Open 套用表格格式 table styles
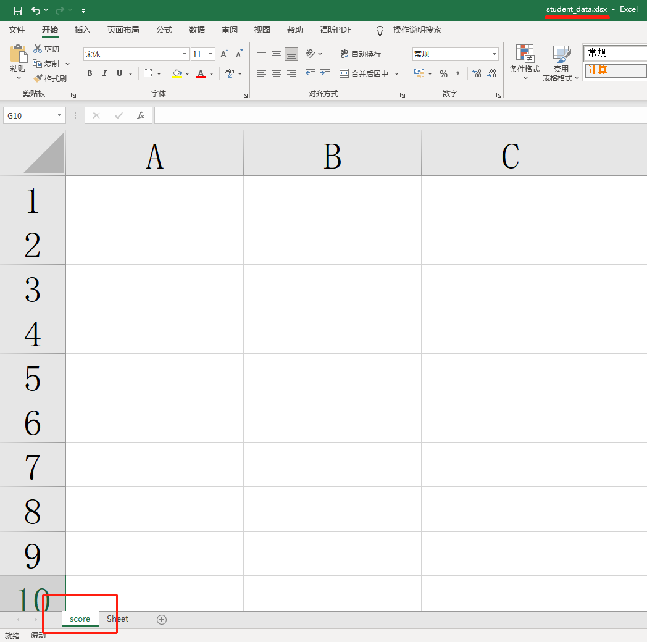The image size is (647, 642). [561, 64]
